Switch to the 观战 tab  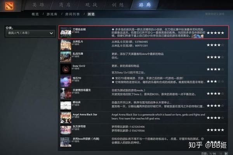pos(91,5)
